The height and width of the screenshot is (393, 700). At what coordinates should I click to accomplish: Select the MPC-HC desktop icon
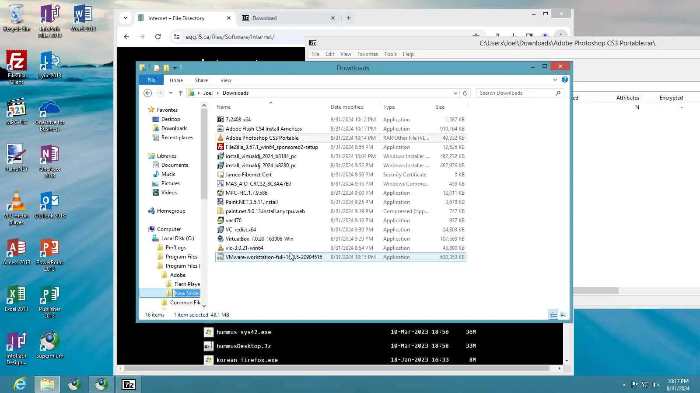[17, 111]
